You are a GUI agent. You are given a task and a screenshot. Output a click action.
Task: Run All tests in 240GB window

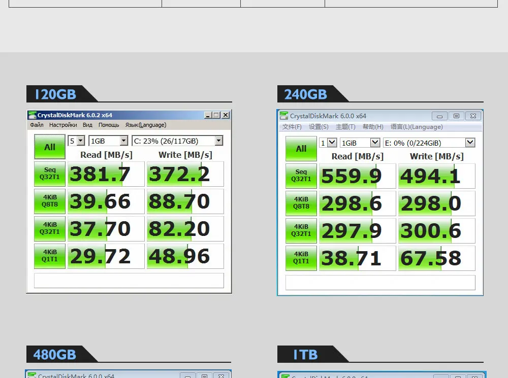point(301,149)
